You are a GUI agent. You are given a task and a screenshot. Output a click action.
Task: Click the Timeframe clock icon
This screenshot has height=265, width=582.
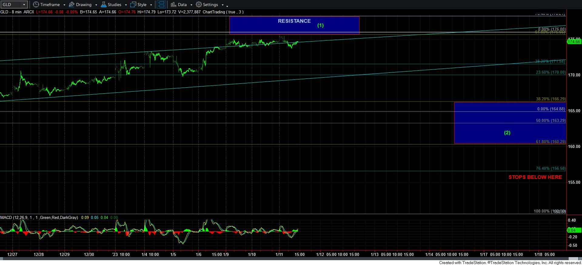(x=36, y=5)
